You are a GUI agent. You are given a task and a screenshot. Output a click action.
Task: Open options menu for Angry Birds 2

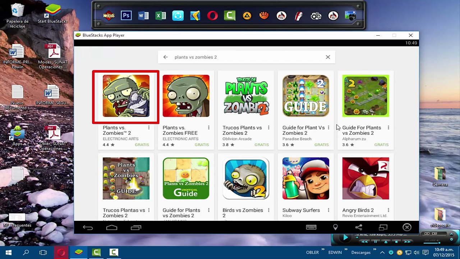(388, 210)
